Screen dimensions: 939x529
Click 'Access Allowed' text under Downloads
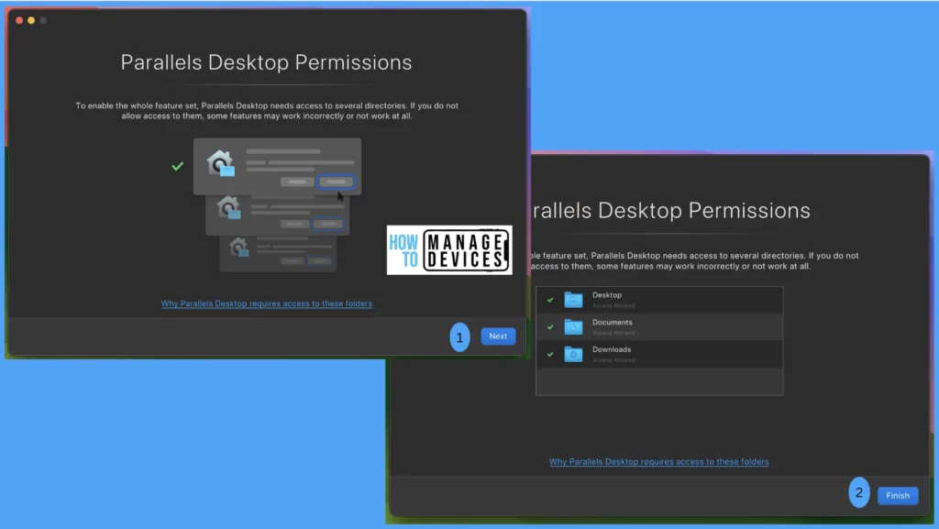pyautogui.click(x=613, y=360)
